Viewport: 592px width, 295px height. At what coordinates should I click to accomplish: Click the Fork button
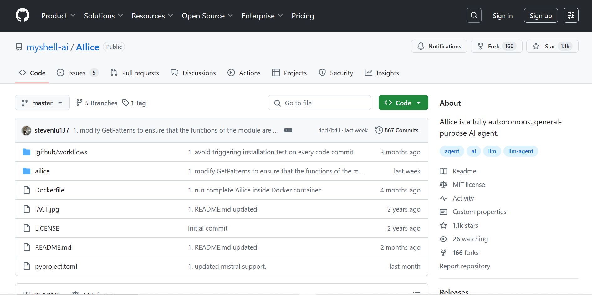tap(497, 46)
